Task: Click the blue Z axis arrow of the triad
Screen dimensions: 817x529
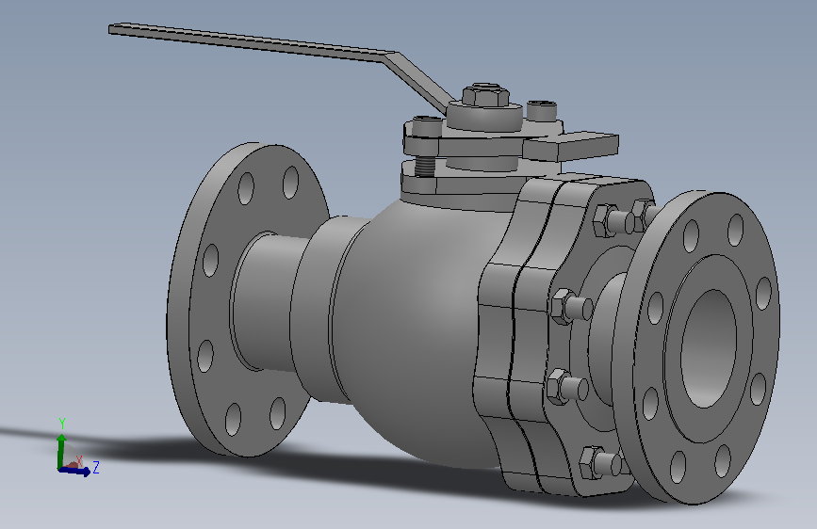Action: pyautogui.click(x=75, y=472)
